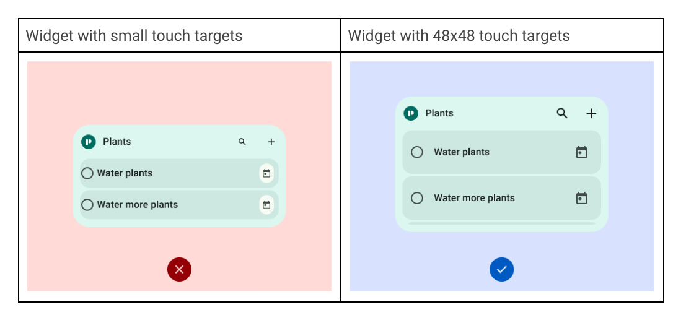Click the Plants app logo in right widget
This screenshot has height=328, width=686.
click(411, 113)
